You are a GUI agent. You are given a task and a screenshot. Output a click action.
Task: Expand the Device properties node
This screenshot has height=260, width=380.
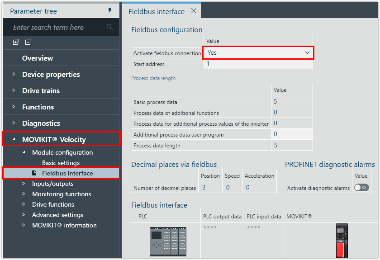pos(14,74)
